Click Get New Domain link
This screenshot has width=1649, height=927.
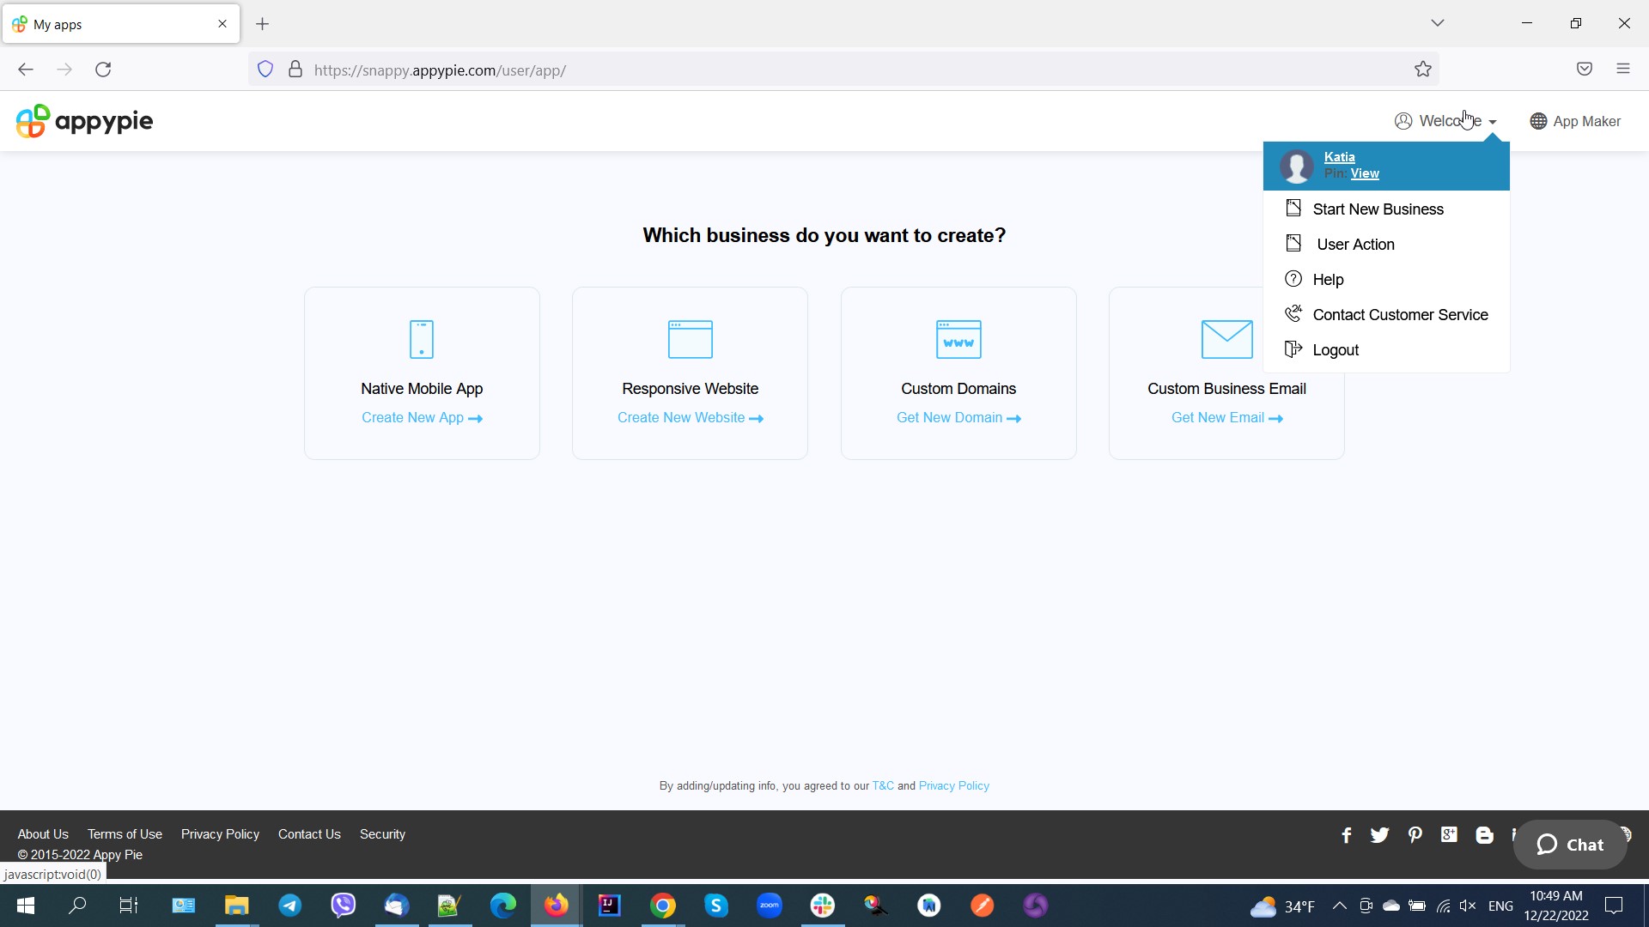(x=958, y=418)
